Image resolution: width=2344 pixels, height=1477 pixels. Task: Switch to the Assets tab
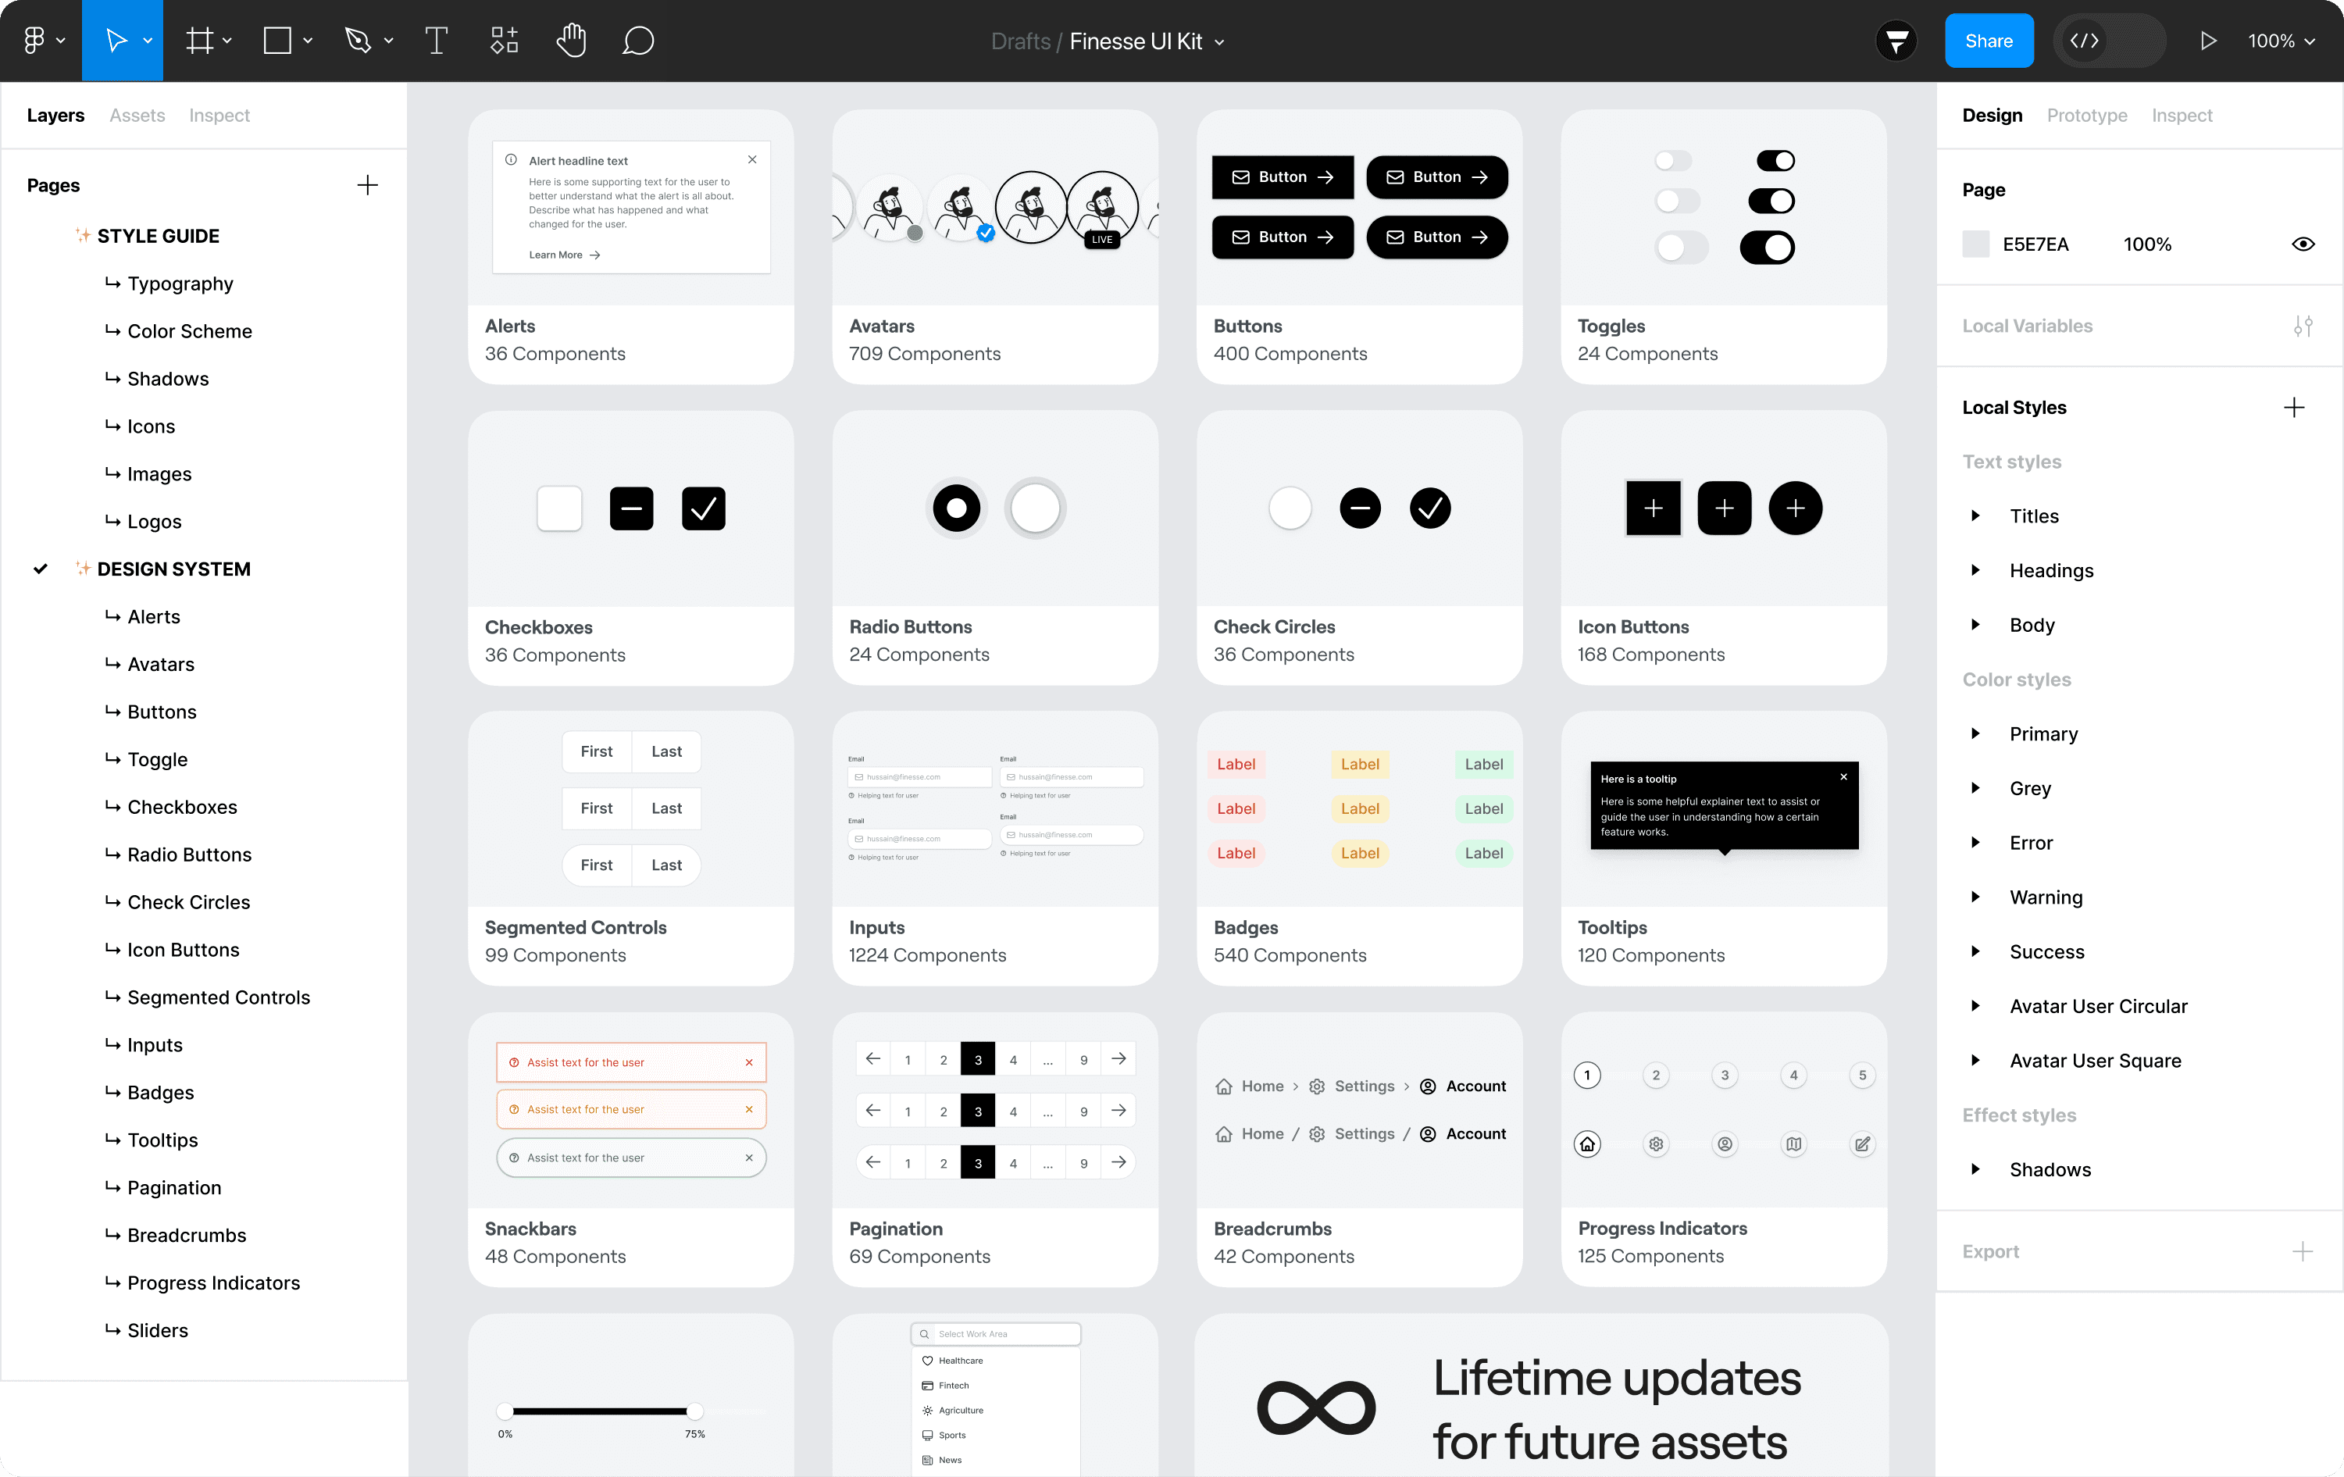137,115
